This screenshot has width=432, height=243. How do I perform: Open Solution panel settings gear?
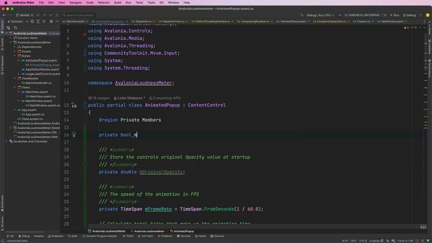[51, 21]
